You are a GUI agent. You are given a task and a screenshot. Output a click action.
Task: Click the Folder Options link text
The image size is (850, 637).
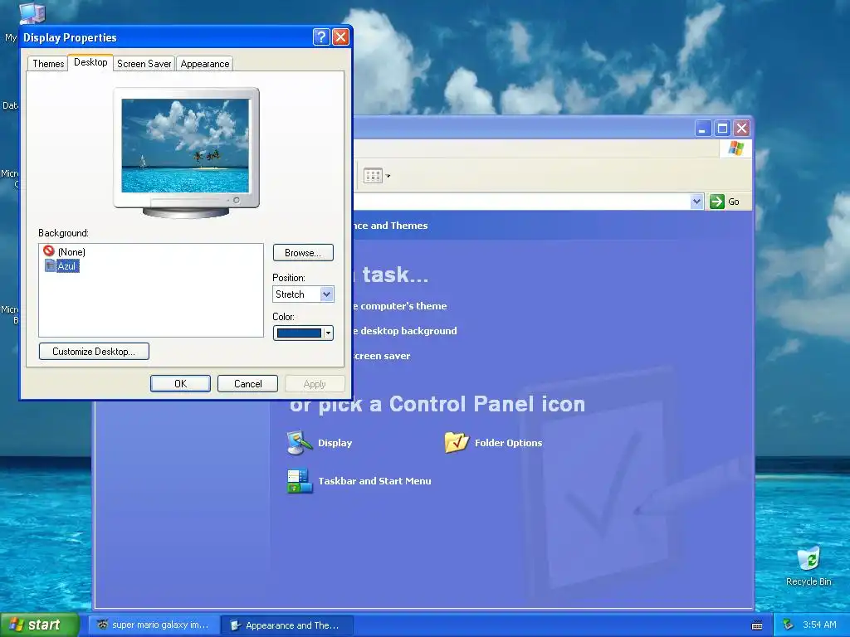point(509,443)
